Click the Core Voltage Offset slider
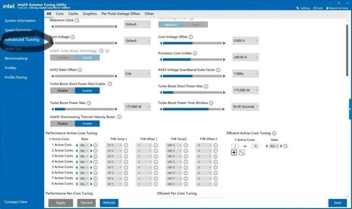Image resolution: width=352 pixels, height=209 pixels. coord(193,43)
